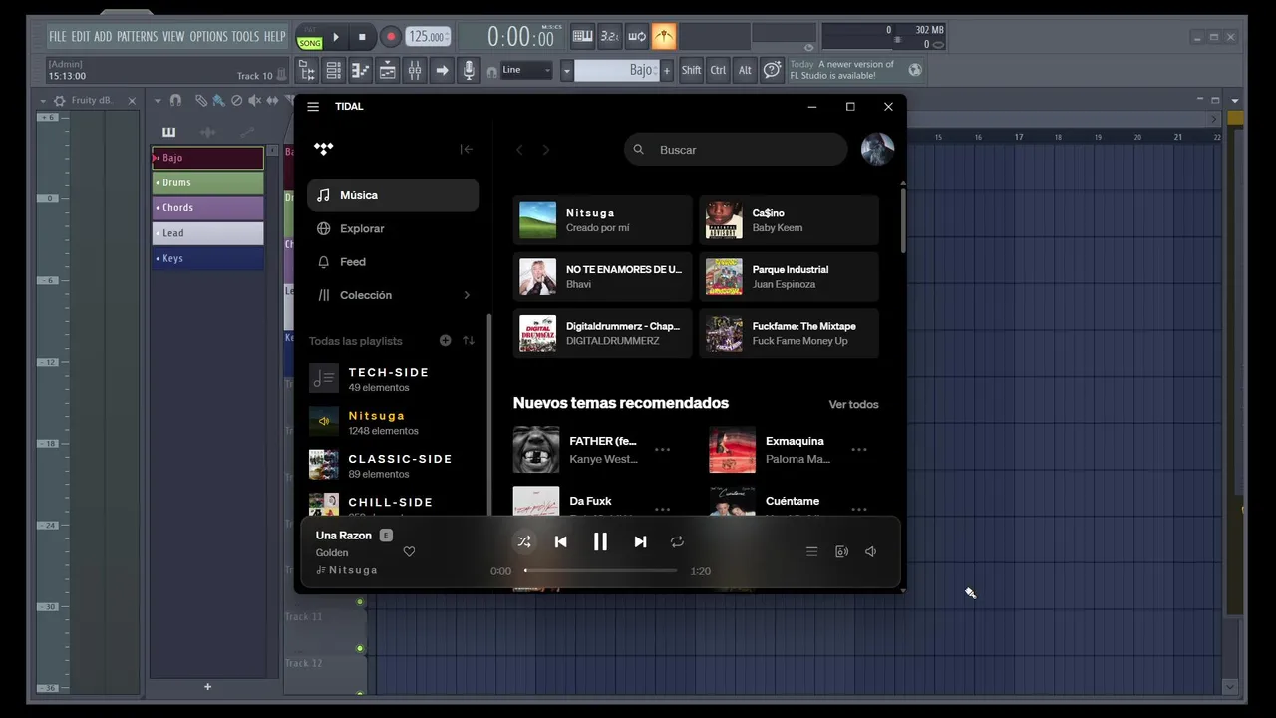Click the FL Studio tempo 125.000 field

pyautogui.click(x=427, y=36)
